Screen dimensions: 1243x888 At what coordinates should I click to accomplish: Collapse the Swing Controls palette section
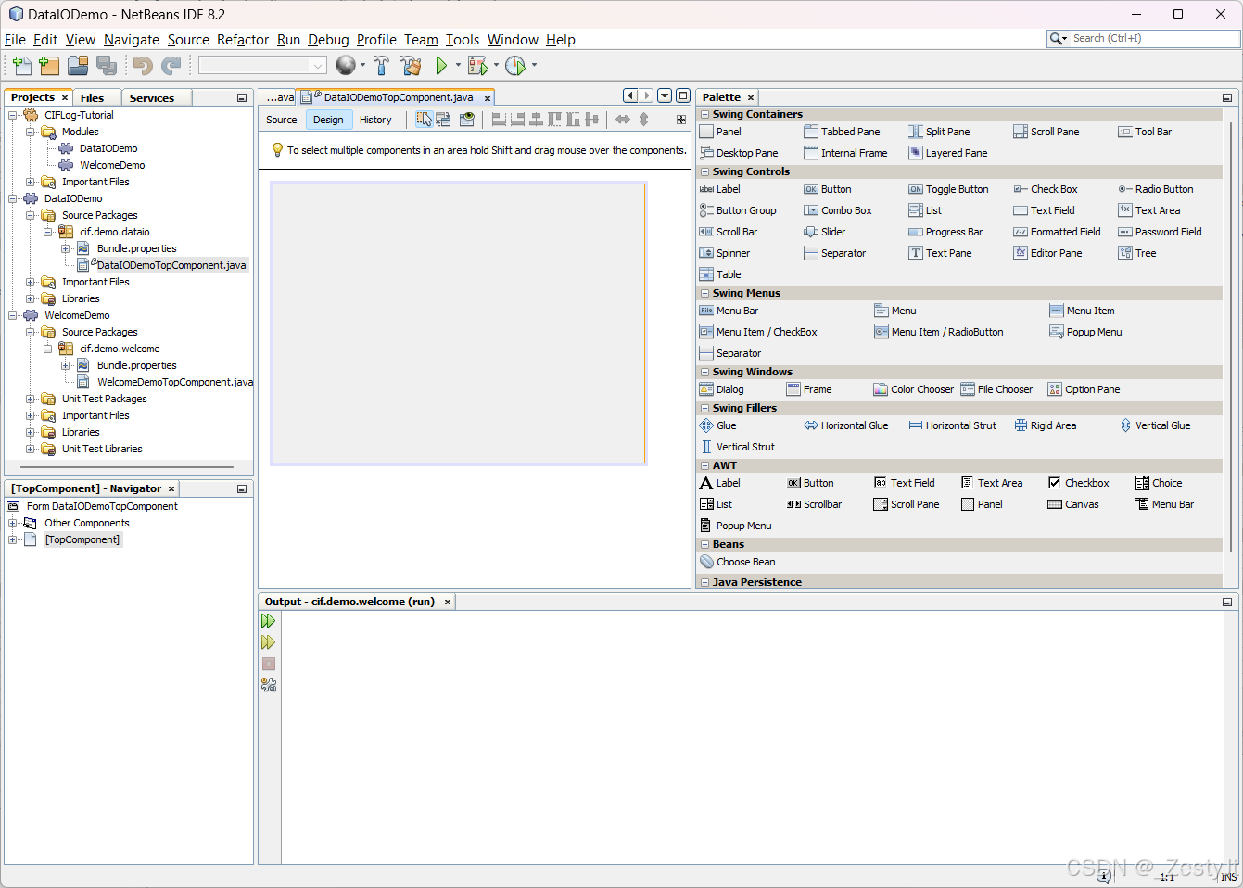[705, 171]
